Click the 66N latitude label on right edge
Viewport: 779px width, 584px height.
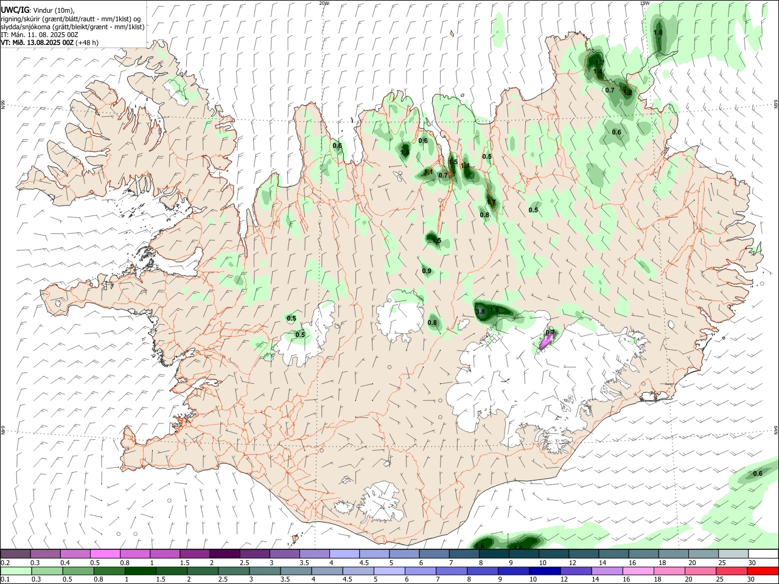[776, 105]
